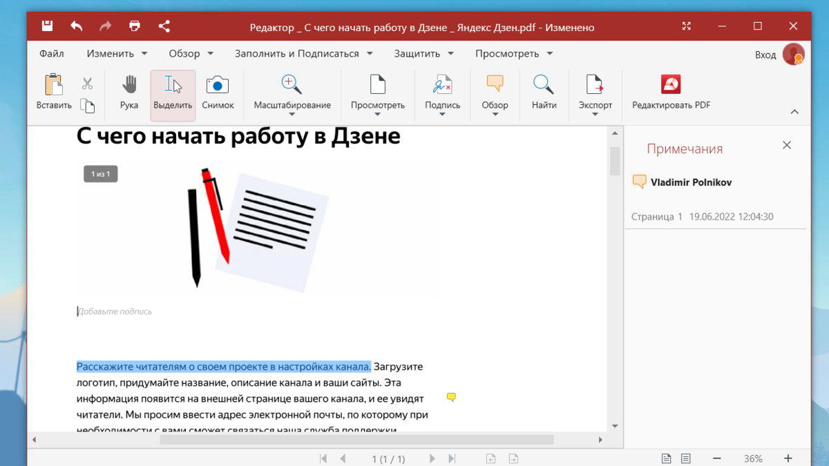Switch to continuous page view mode
829x466 pixels.
pyautogui.click(x=686, y=458)
